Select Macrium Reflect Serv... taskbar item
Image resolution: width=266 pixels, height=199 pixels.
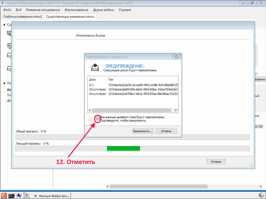[x=51, y=196]
